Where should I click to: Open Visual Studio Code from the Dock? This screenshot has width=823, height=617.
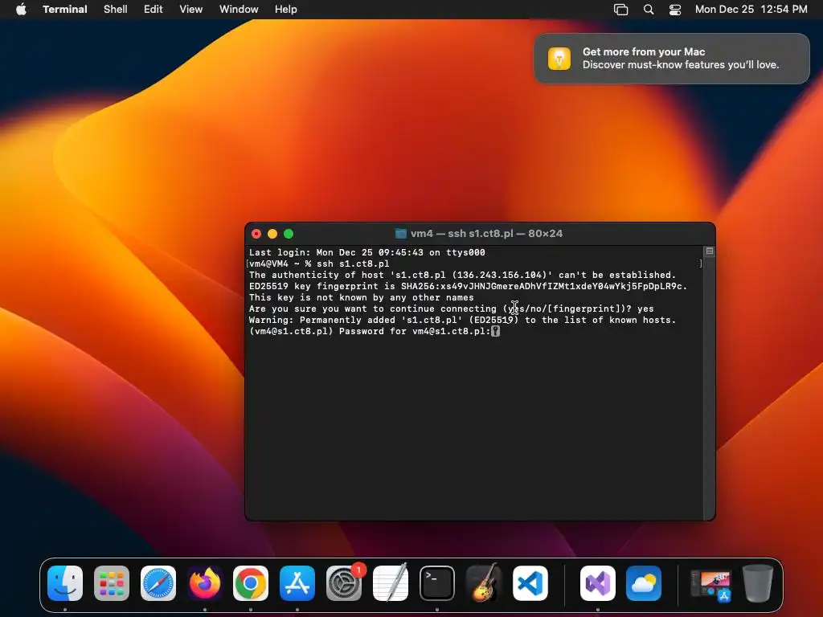[x=530, y=583]
